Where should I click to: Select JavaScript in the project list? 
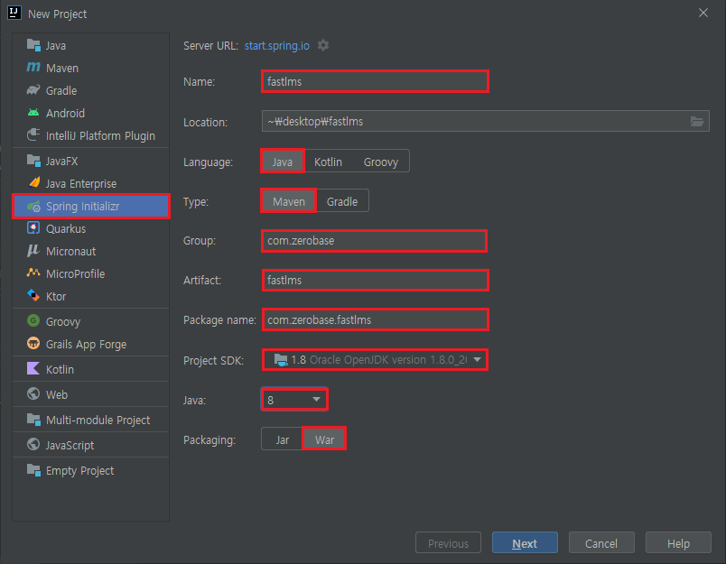click(90, 445)
